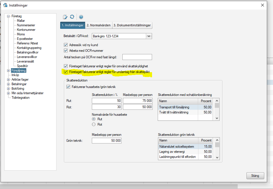Click the OCR fixed length input field

137,57
